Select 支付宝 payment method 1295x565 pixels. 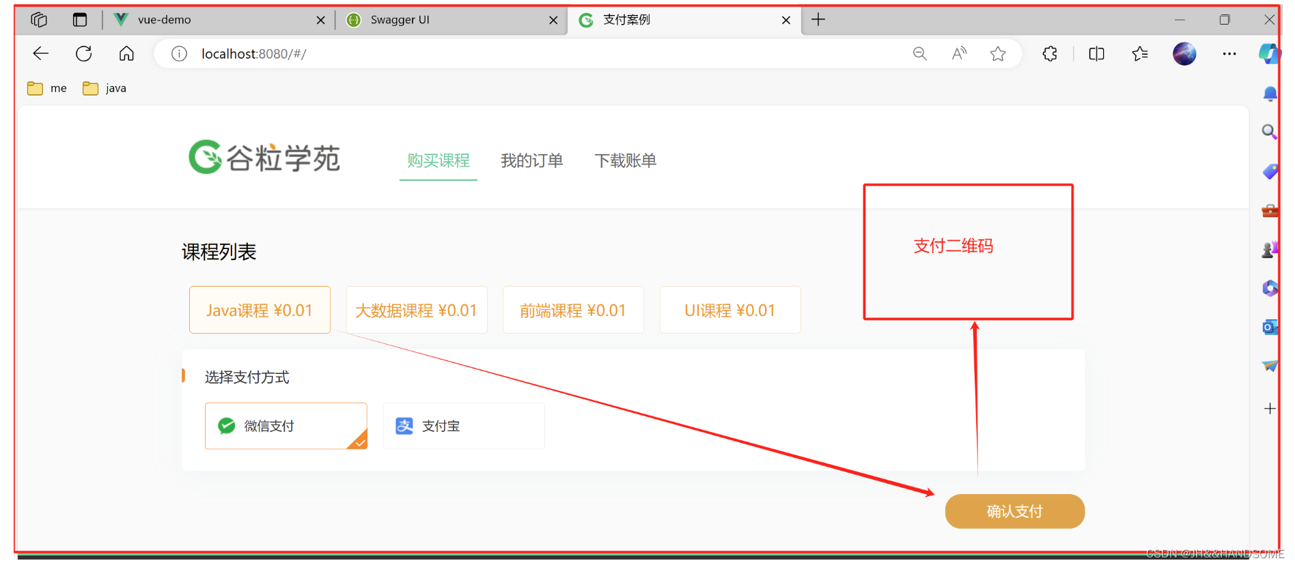click(x=464, y=426)
